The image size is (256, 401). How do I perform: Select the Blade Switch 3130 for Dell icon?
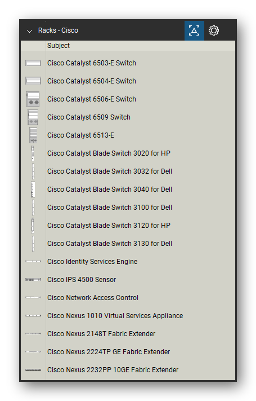[33, 244]
